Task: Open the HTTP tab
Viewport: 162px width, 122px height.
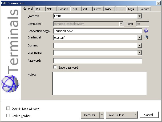Action: 120,9
